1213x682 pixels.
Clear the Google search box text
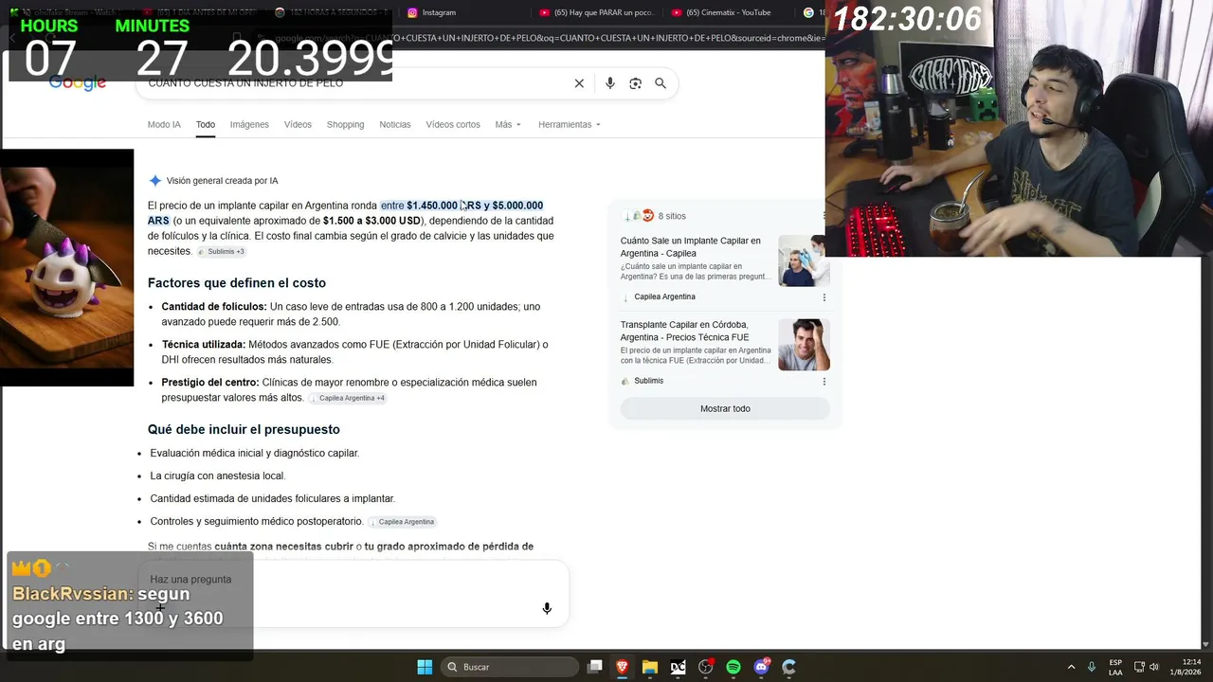(x=579, y=83)
